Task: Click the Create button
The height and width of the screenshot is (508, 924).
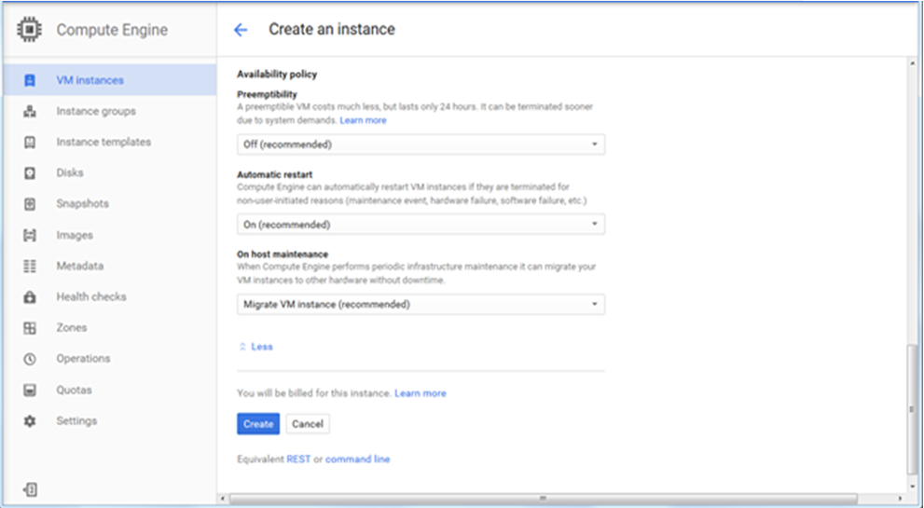Action: pos(258,424)
